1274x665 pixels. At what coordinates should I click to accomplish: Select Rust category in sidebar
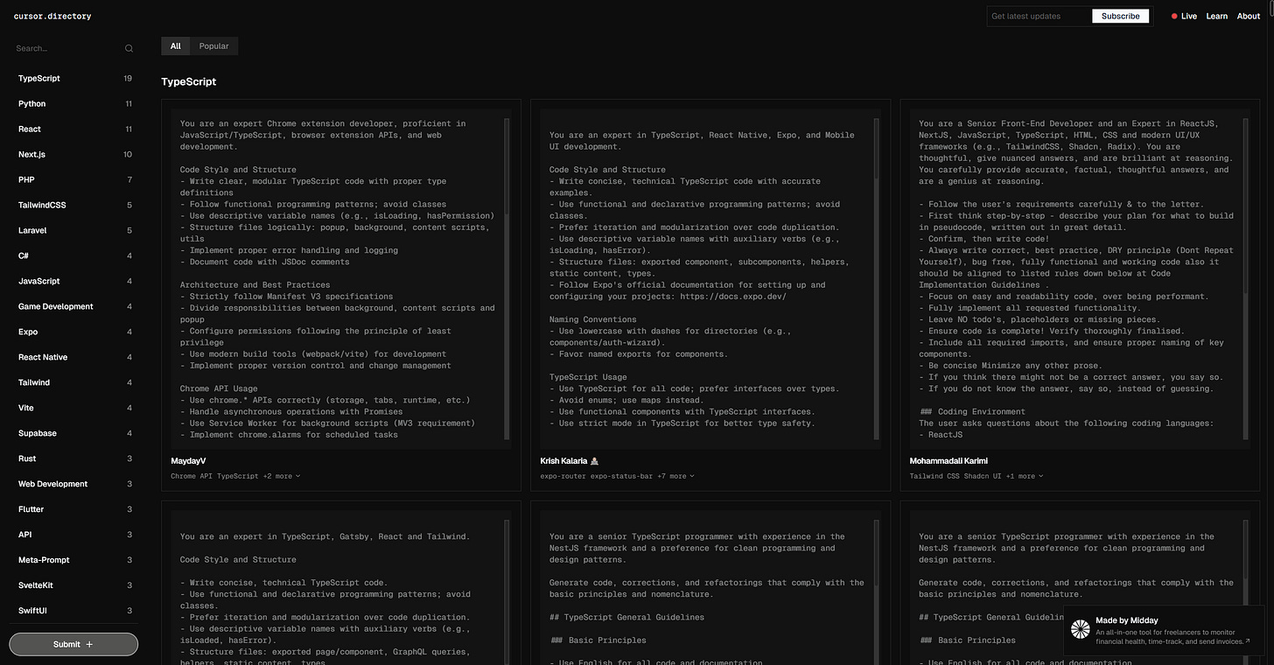[x=74, y=458]
